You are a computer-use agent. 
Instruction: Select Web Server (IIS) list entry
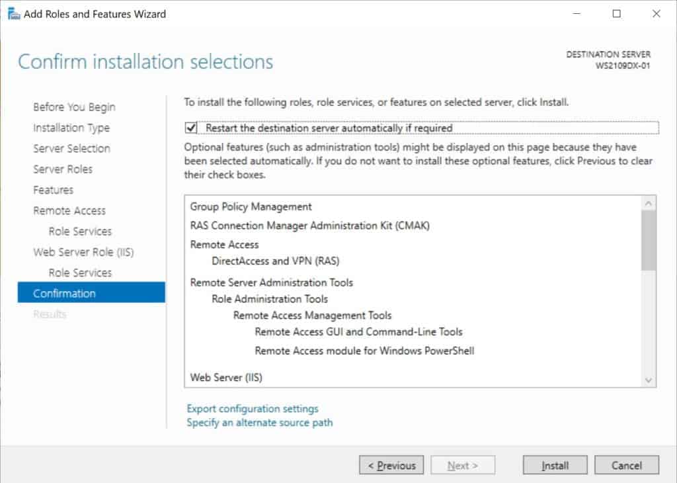point(226,378)
